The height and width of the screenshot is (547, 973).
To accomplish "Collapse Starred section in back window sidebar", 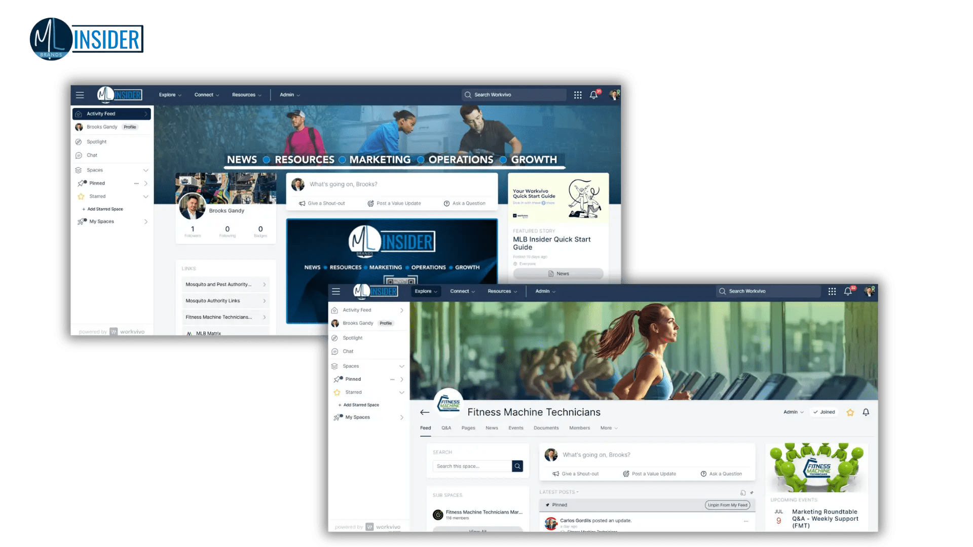I will 146,197.
